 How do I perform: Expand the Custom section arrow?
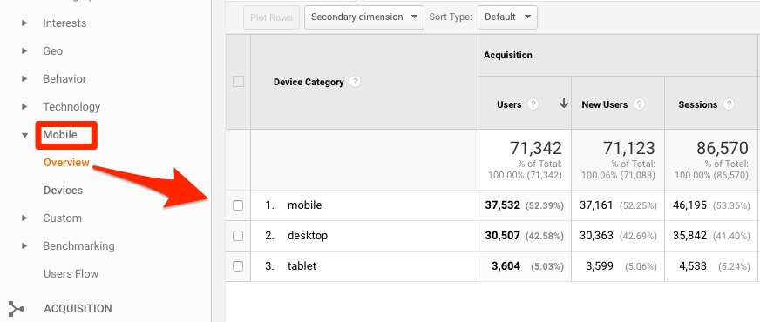pyautogui.click(x=24, y=218)
